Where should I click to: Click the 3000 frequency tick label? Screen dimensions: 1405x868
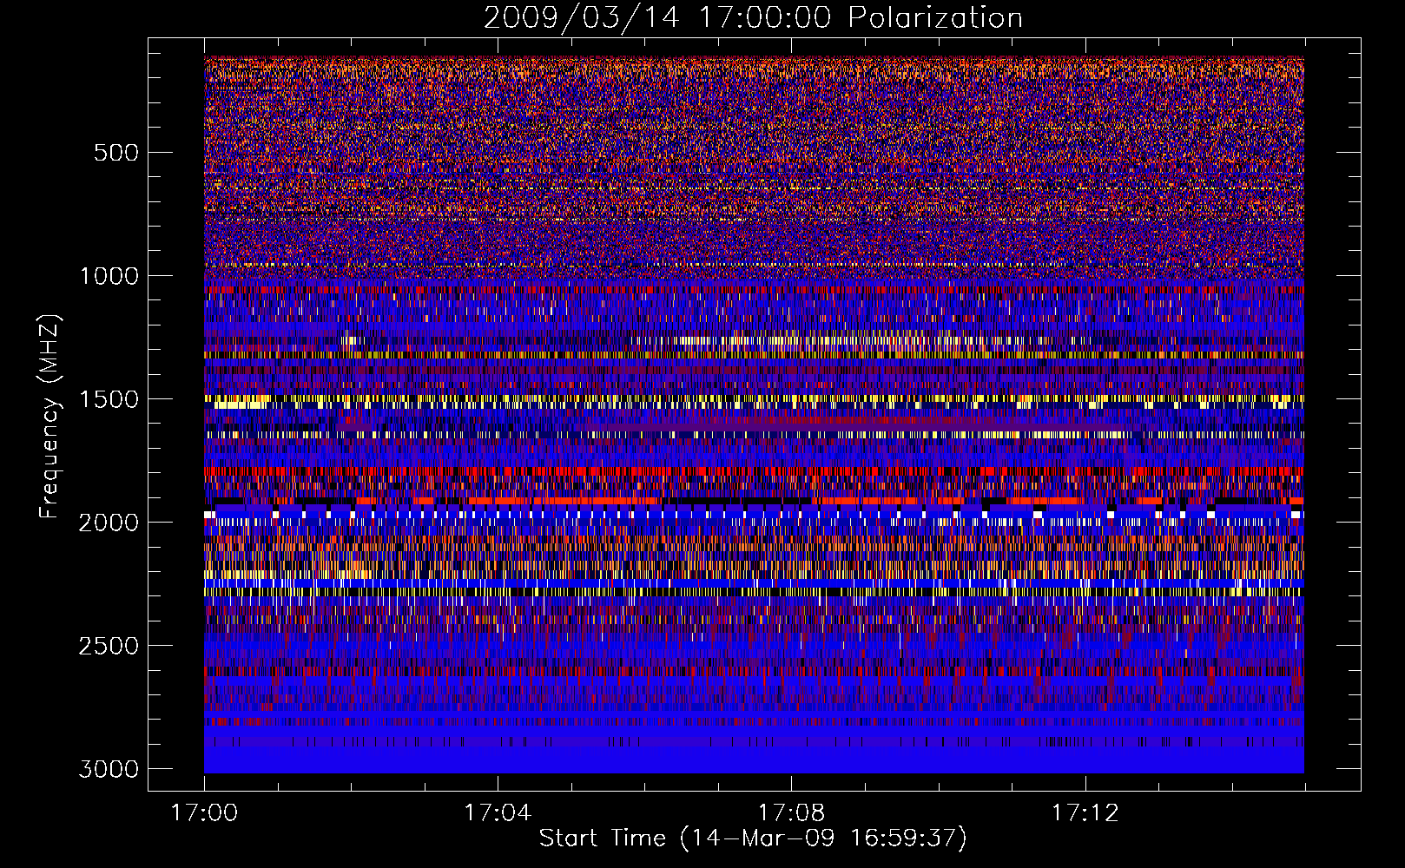(x=109, y=769)
